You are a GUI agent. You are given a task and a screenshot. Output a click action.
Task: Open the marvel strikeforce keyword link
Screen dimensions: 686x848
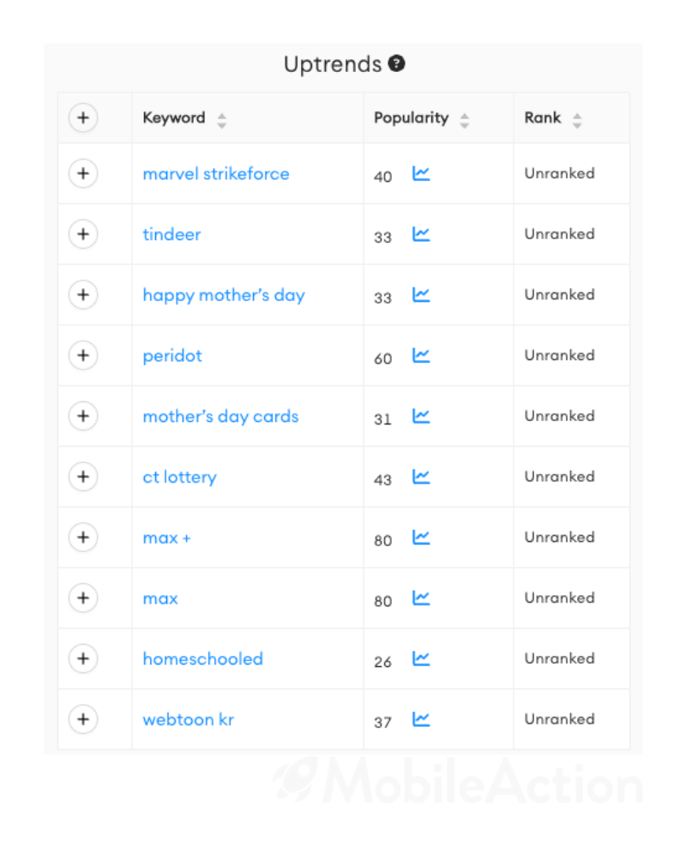216,173
